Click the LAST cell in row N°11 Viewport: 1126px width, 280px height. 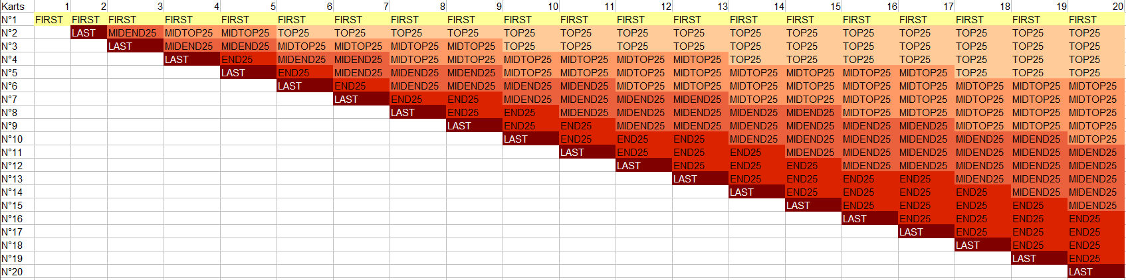coord(587,153)
